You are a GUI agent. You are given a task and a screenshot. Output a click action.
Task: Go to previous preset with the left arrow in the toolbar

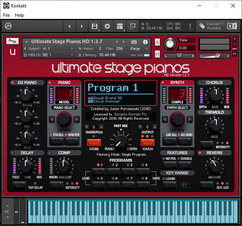69,26
